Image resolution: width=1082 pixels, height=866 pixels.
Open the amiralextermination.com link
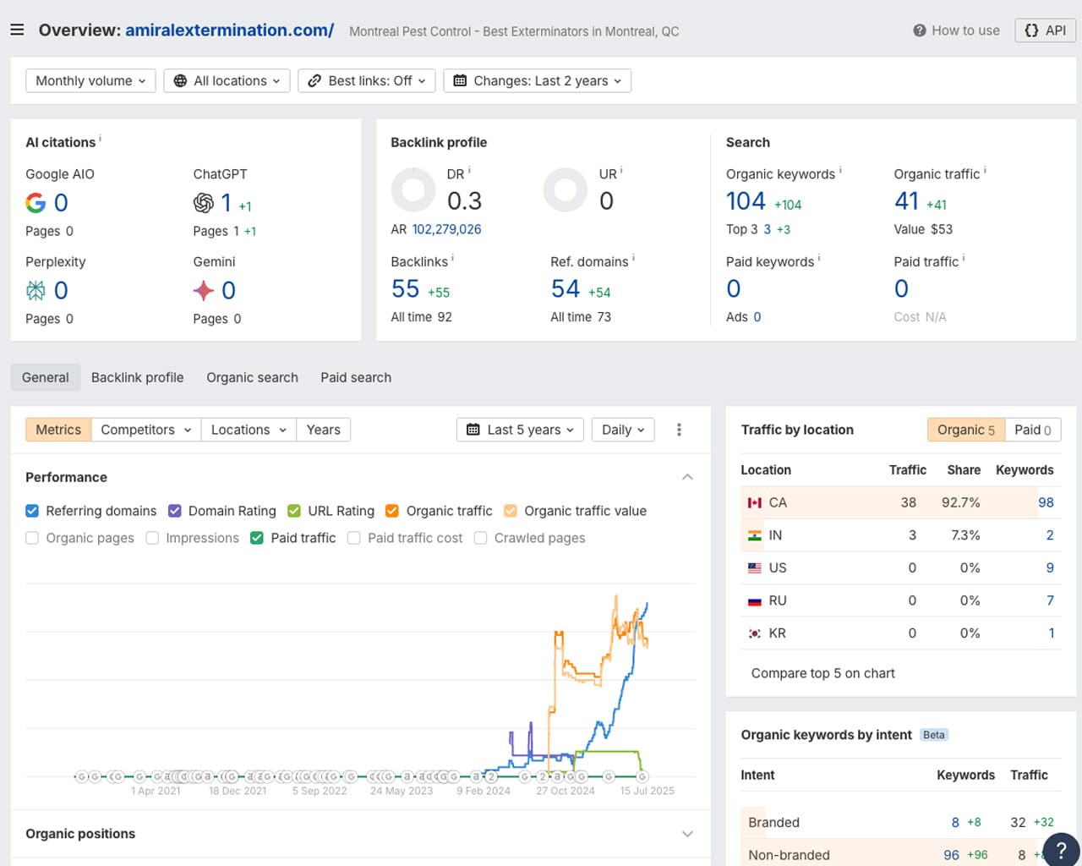point(229,30)
